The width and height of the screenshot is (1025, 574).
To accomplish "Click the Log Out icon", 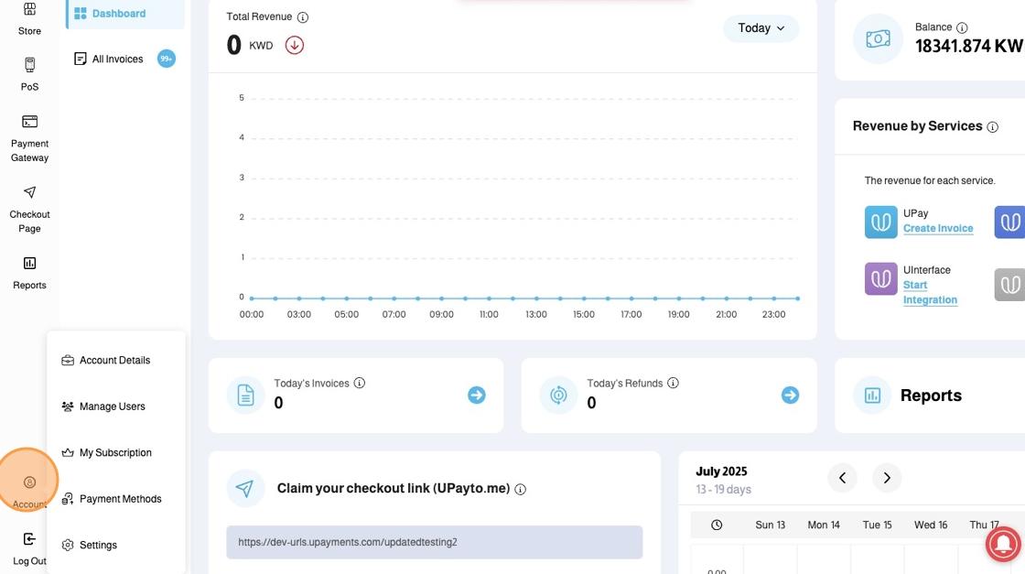I will (29, 539).
